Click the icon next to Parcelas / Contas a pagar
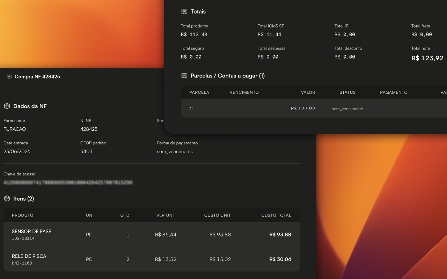The image size is (447, 279). pyautogui.click(x=184, y=76)
